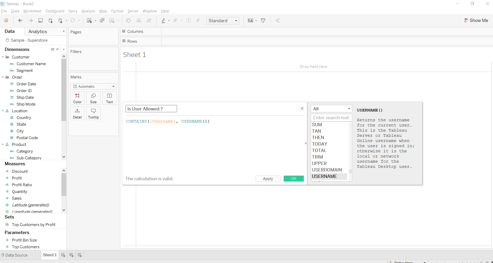Click the Fix Axes pin icon
This screenshot has width=493, height=263.
click(198, 20)
